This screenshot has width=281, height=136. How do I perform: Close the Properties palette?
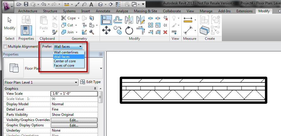[x=101, y=54]
